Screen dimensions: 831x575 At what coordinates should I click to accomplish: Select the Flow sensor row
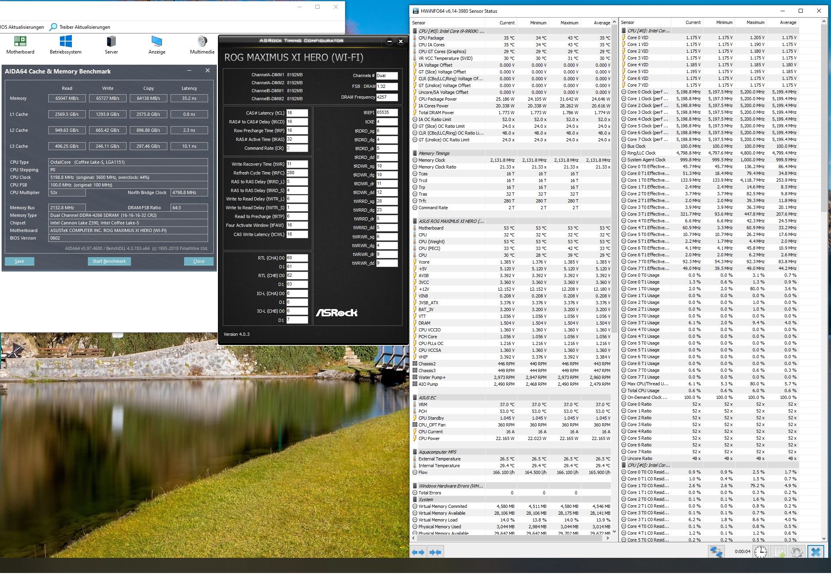511,472
